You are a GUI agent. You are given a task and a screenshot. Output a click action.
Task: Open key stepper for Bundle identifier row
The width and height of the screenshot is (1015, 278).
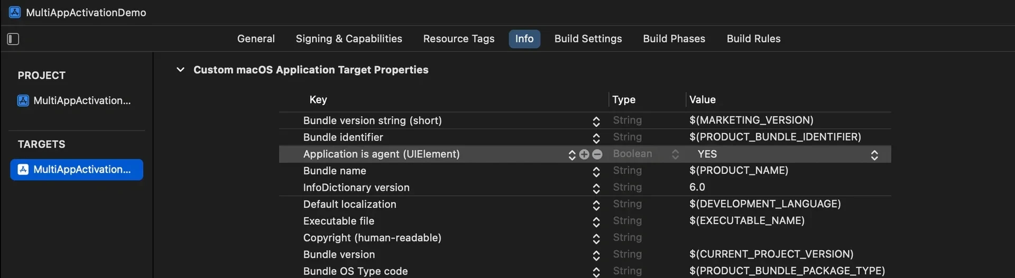(596, 138)
